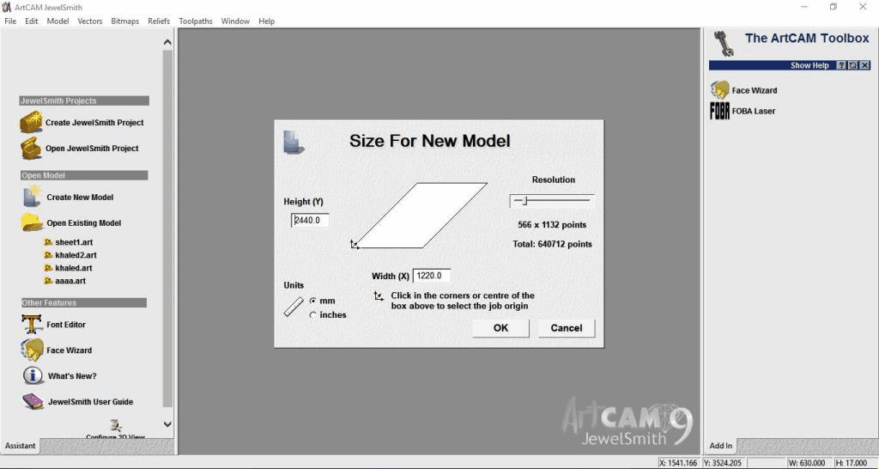Click the H: 17.000 status bar value

pyautogui.click(x=853, y=463)
